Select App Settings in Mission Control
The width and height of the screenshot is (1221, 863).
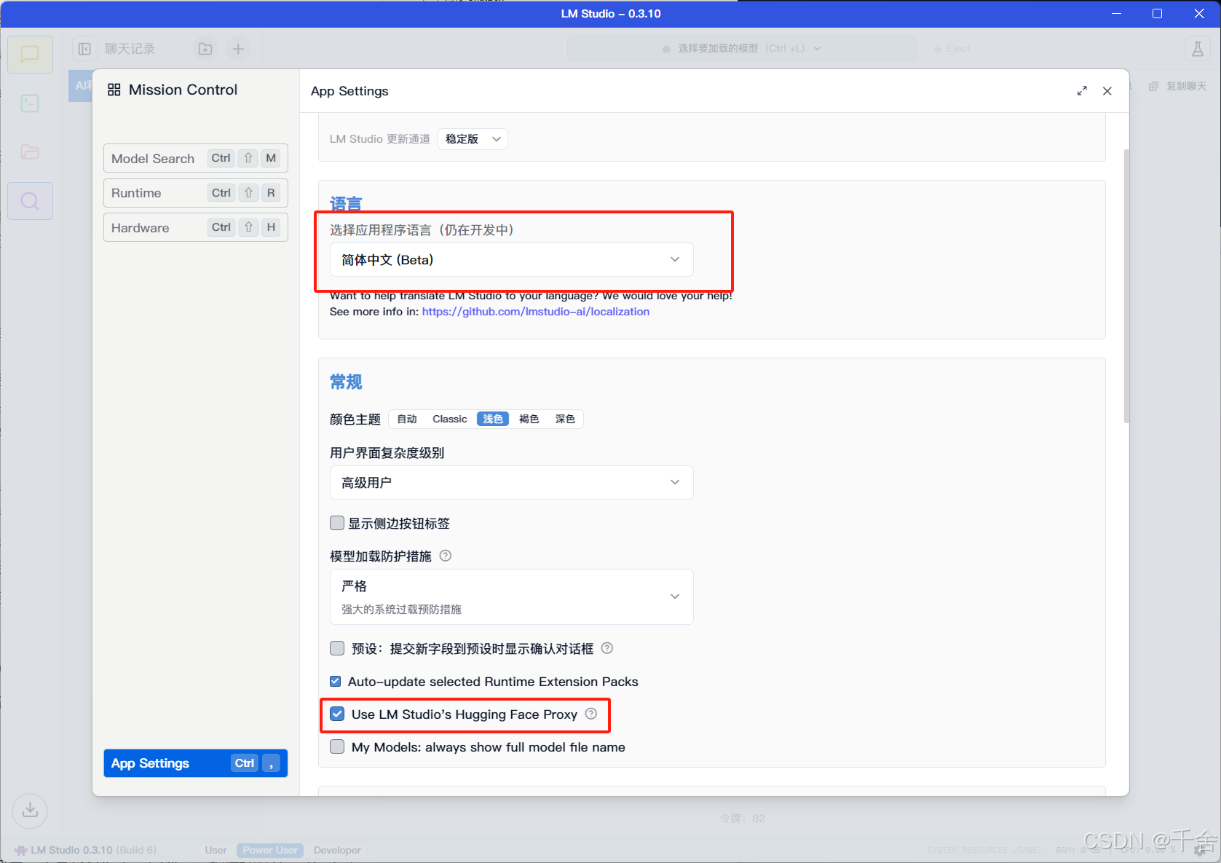point(196,763)
